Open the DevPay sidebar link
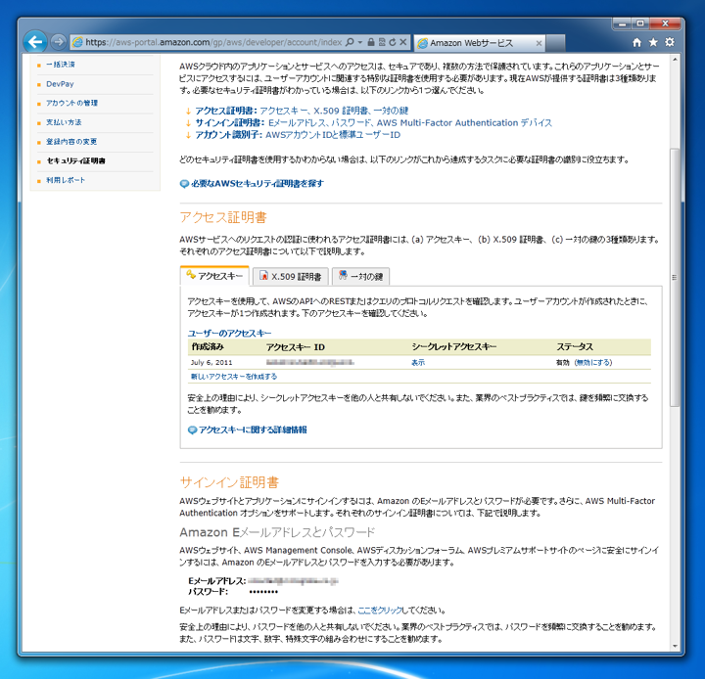Screen dimensions: 705x679 coord(60,84)
